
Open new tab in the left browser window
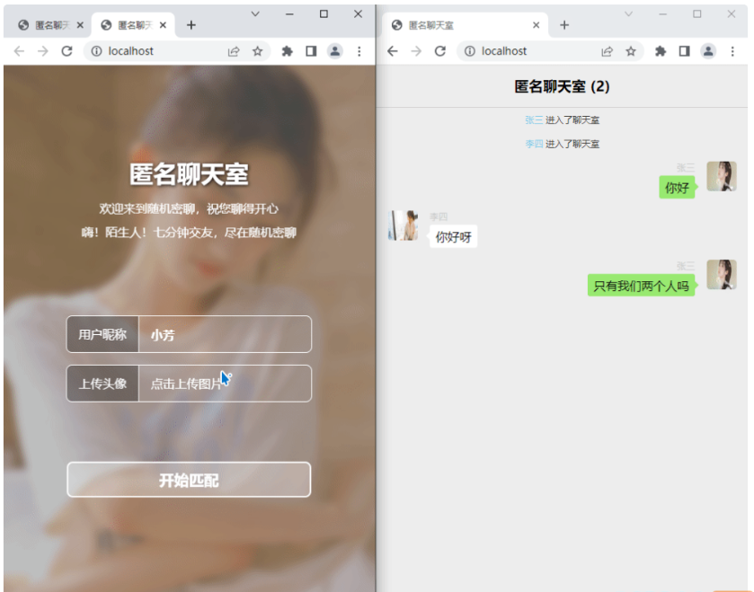pos(191,25)
